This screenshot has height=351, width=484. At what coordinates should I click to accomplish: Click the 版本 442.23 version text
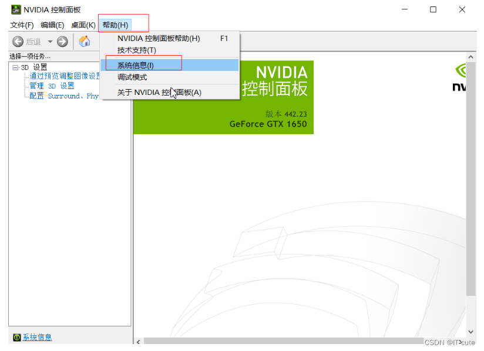tap(286, 114)
